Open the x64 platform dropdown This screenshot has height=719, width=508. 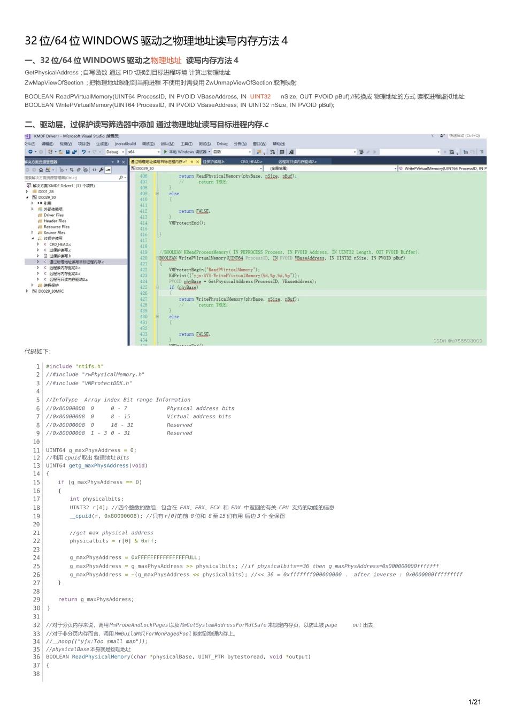[143, 152]
